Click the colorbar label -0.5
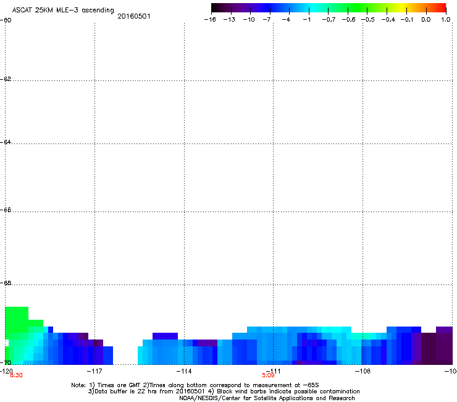 click(368, 20)
